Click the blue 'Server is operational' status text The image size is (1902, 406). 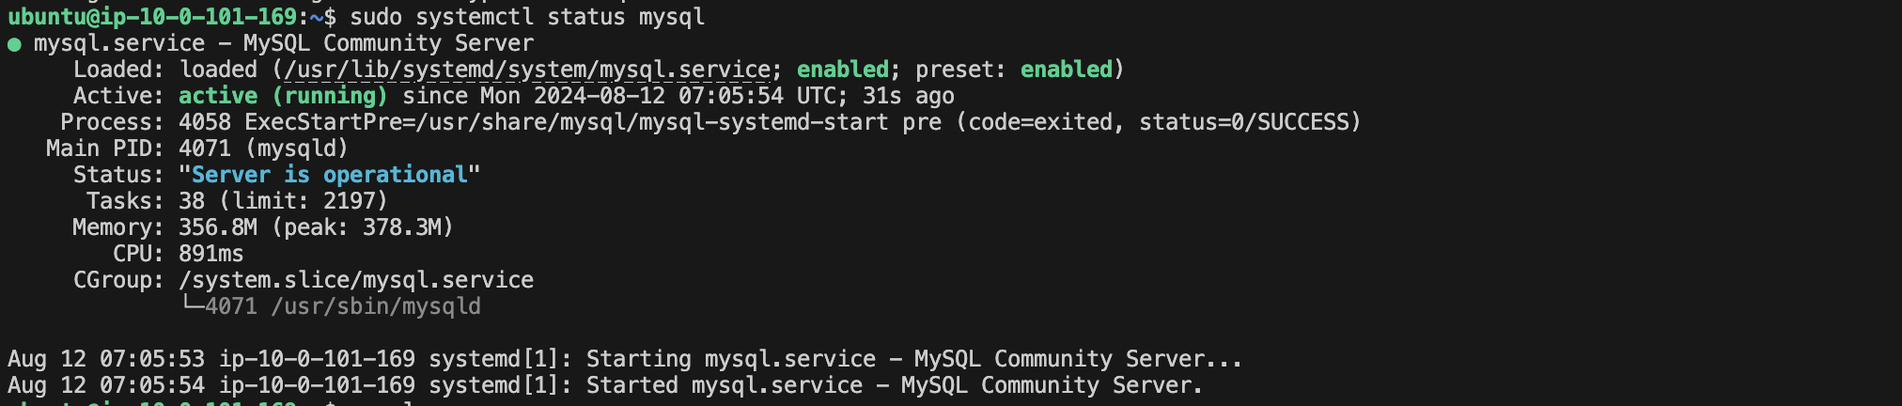(330, 175)
